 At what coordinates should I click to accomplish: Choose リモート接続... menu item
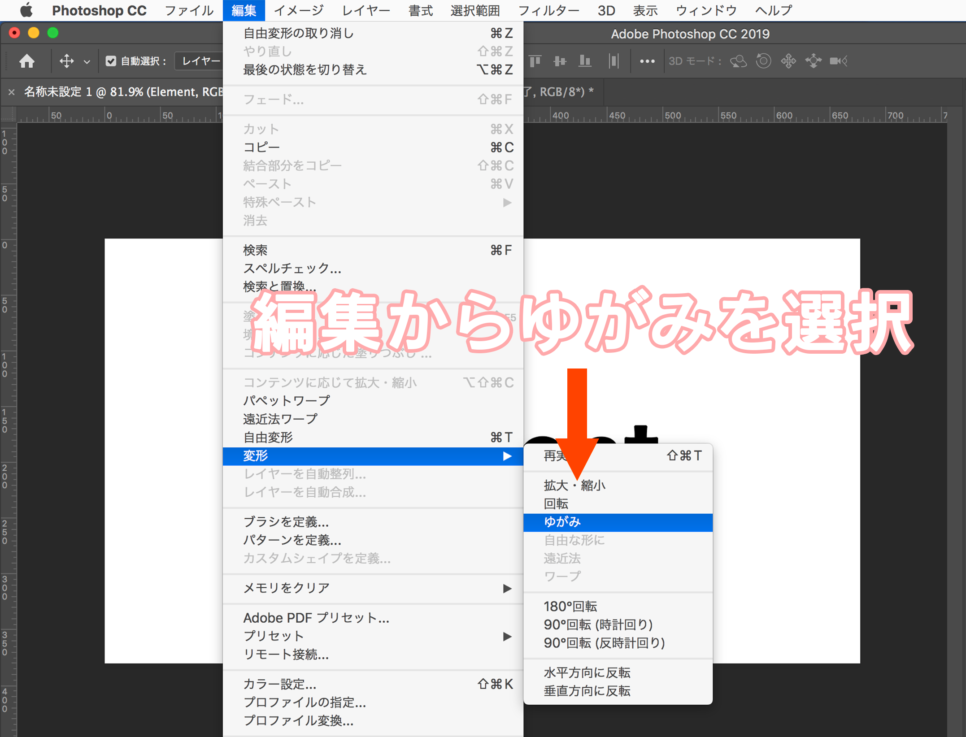[373, 655]
